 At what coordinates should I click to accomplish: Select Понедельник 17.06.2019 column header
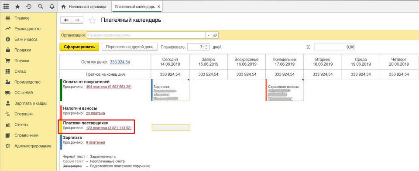(x=285, y=62)
